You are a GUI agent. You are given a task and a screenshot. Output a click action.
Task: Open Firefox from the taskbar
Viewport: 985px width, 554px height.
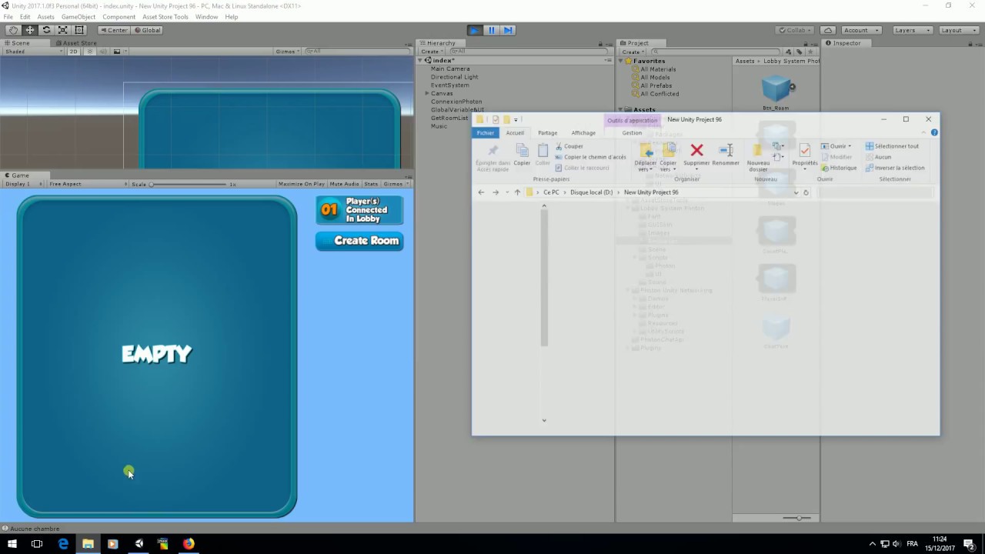[x=189, y=543]
